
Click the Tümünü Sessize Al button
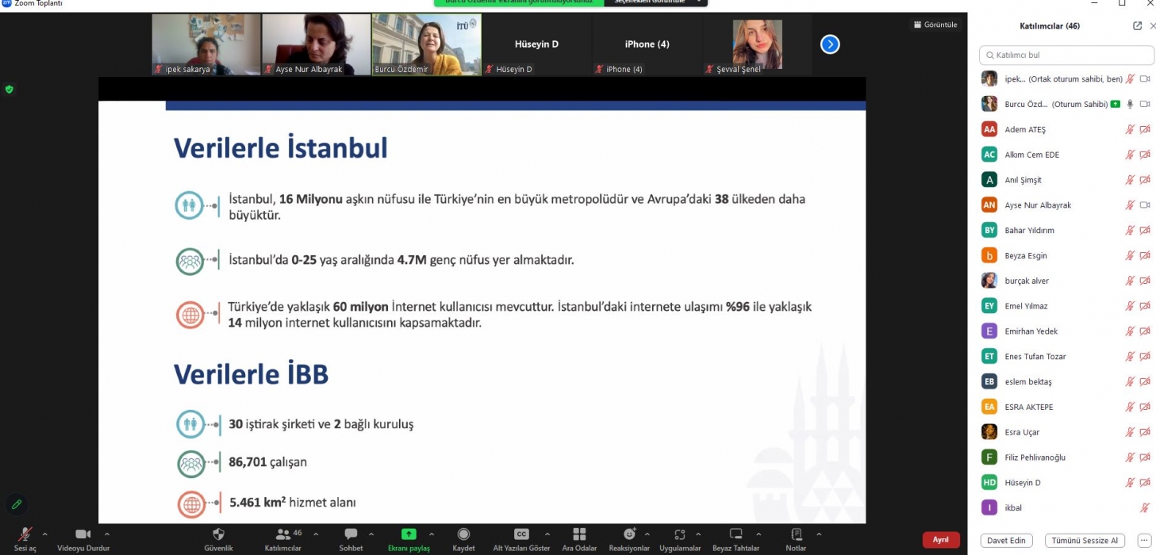pos(1084,541)
